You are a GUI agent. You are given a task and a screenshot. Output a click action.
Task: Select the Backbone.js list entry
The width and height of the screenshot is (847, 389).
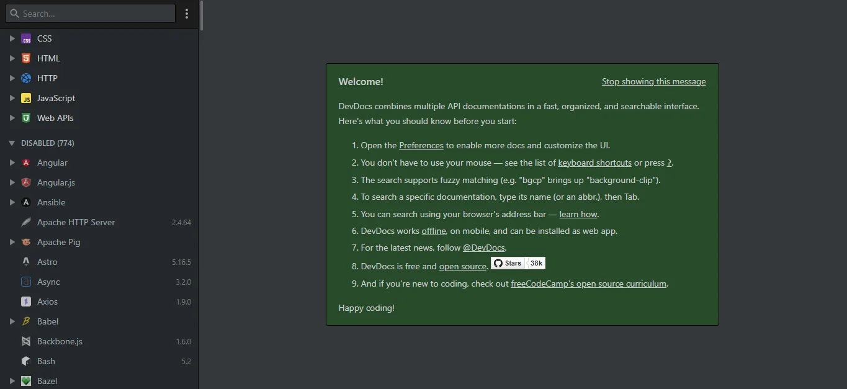click(99, 341)
